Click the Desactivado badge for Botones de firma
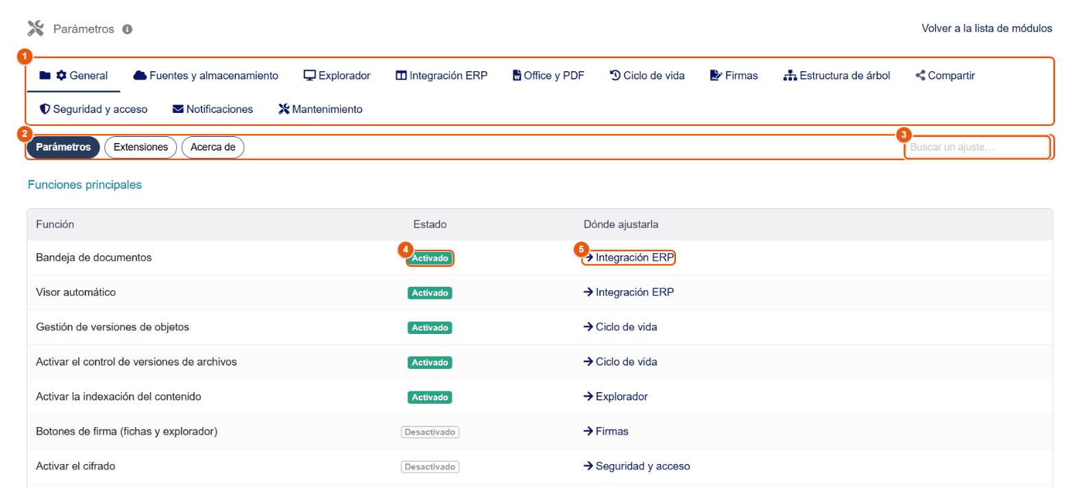The image size is (1075, 488). coord(430,432)
